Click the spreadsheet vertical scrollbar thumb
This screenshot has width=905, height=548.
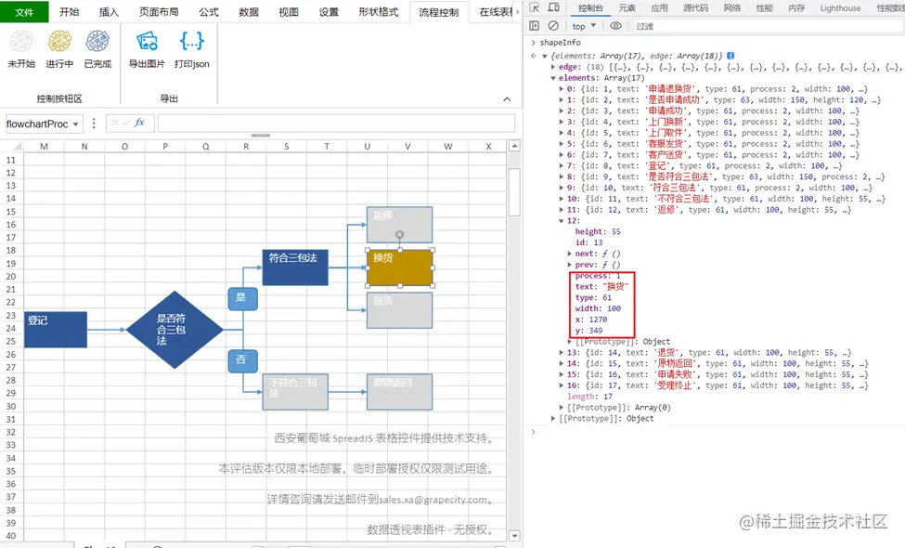513,192
